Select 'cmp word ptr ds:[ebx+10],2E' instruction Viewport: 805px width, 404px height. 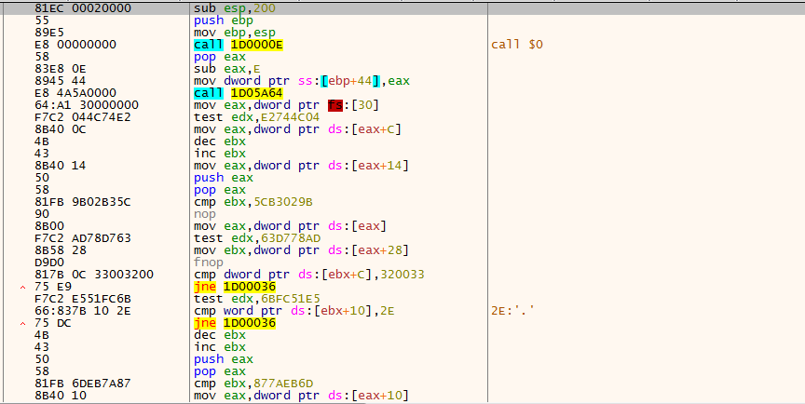click(294, 311)
